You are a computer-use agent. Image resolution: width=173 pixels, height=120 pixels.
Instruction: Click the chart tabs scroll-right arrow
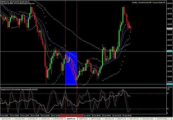[x=172, y=119]
